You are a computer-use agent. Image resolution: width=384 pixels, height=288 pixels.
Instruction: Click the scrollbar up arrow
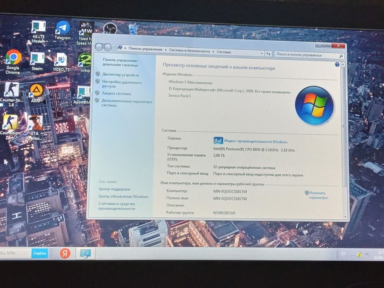[343, 65]
